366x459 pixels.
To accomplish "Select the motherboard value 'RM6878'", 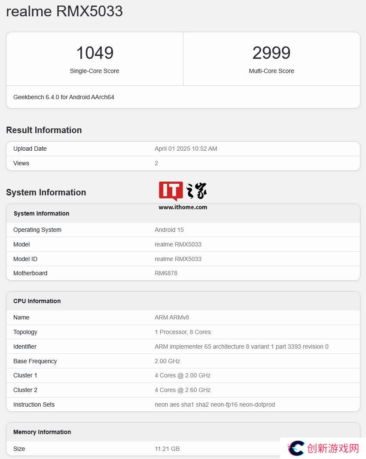I will pos(166,274).
